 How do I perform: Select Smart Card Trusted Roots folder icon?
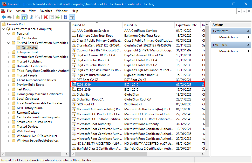click(14, 122)
